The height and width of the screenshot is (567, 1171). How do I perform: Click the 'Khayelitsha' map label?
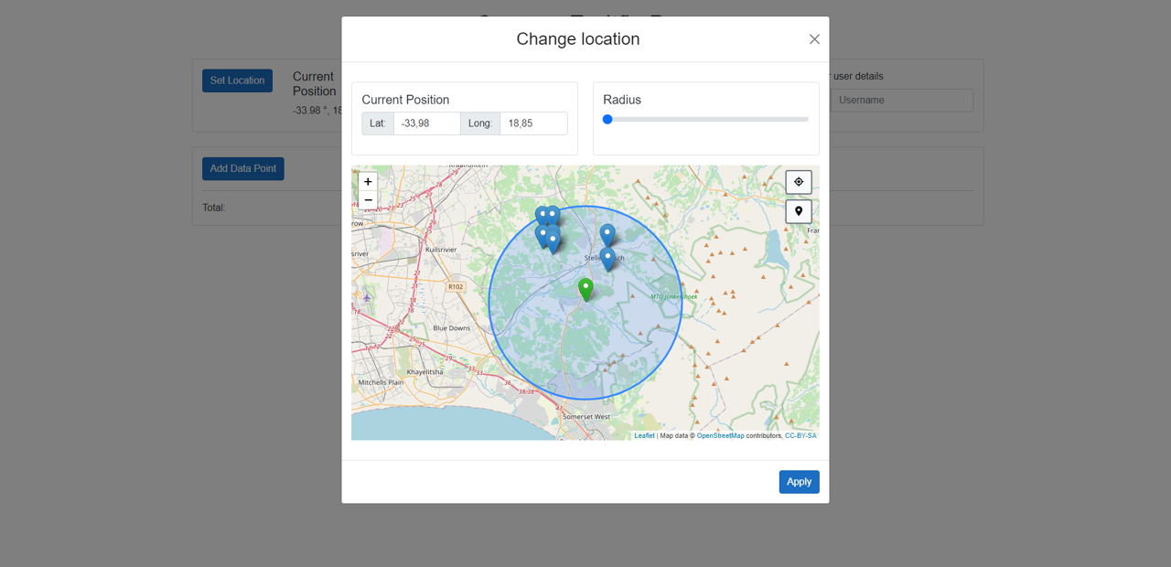click(x=424, y=372)
